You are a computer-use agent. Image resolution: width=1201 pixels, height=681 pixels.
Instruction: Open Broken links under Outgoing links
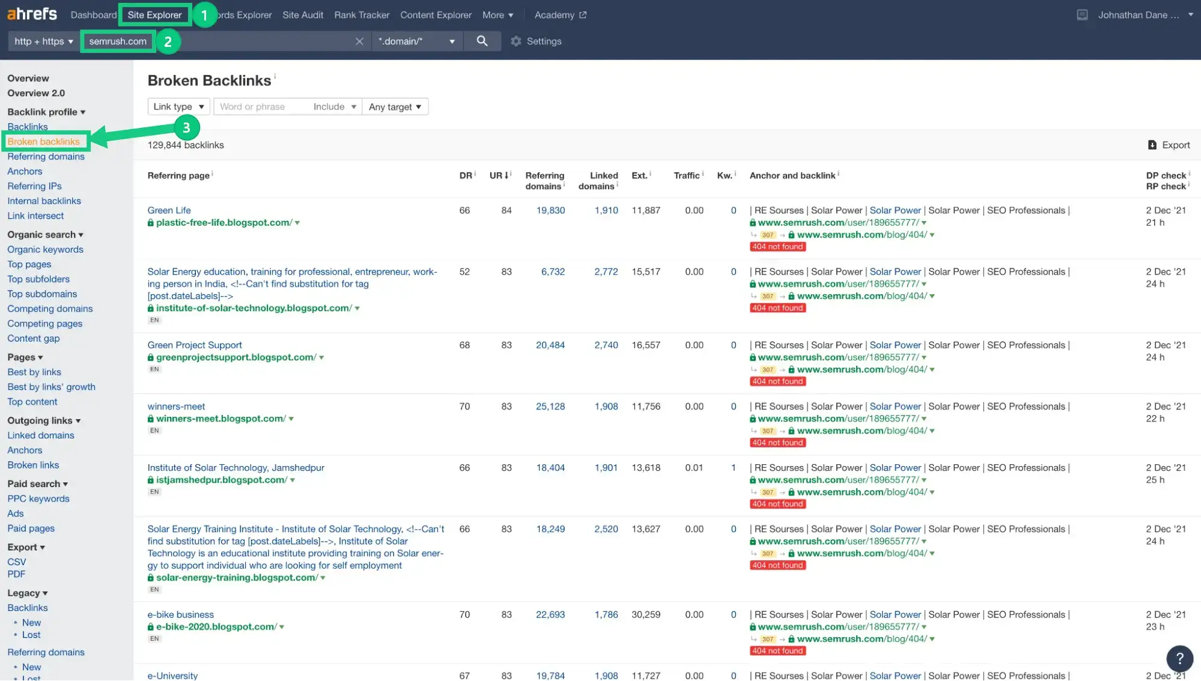click(33, 465)
